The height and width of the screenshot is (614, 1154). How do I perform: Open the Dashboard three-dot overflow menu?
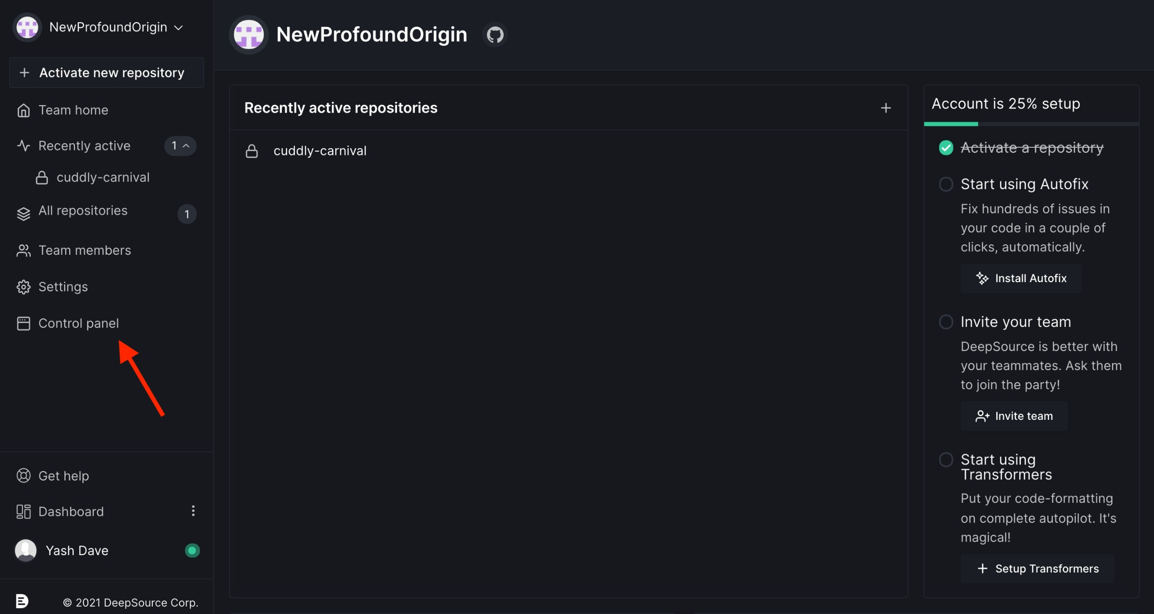193,511
